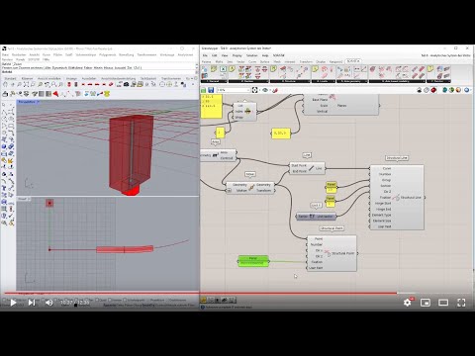475x356 pixels.
Task: Click the yellow Grasshopper icon in Rhino toolbar
Action: coord(107,94)
